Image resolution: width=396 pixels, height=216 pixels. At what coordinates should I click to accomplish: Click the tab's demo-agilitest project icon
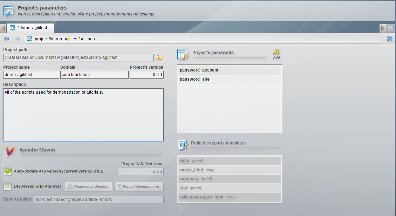click(12, 28)
